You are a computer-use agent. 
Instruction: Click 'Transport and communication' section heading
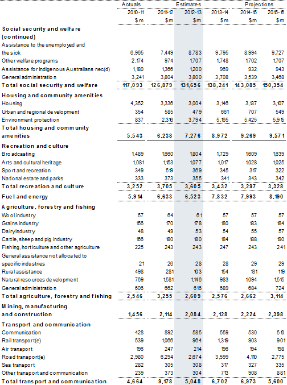tap(46, 325)
